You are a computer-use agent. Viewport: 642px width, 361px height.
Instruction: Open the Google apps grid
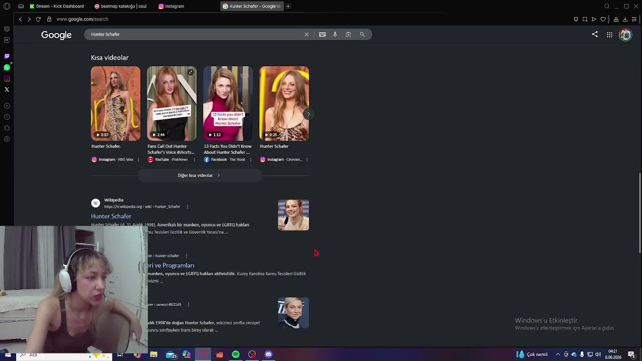coord(609,35)
